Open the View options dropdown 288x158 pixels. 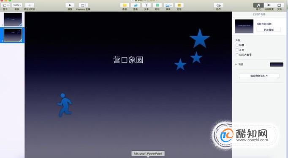(x=5, y=5)
